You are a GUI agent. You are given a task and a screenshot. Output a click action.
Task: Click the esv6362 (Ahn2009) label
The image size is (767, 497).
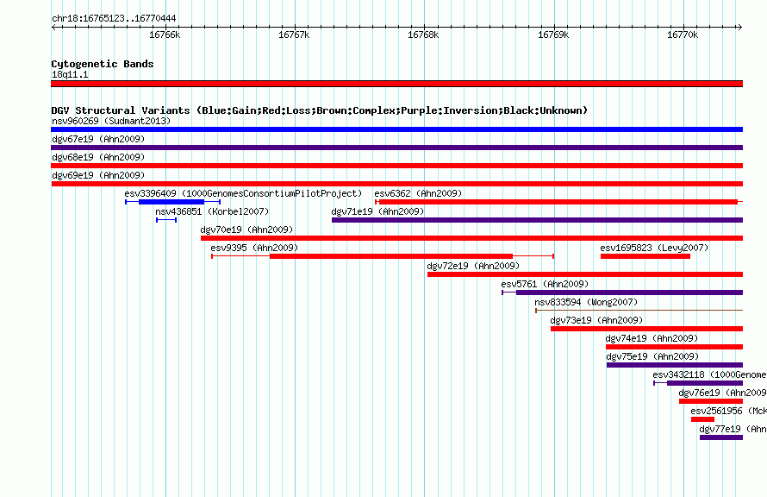[x=418, y=193]
